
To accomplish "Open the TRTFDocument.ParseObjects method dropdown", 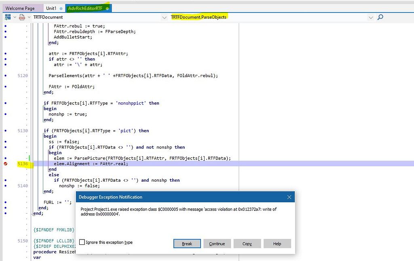I will 371,17.
